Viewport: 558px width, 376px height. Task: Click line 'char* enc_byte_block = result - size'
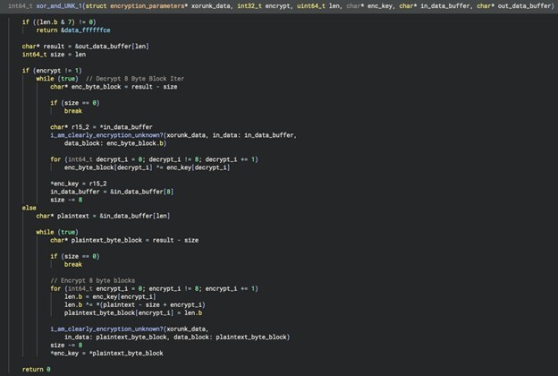coord(114,87)
